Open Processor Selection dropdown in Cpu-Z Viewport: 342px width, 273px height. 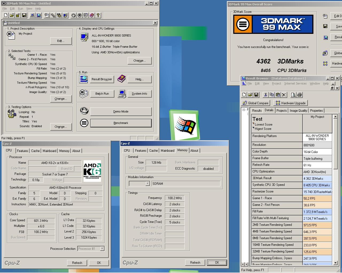(102, 249)
